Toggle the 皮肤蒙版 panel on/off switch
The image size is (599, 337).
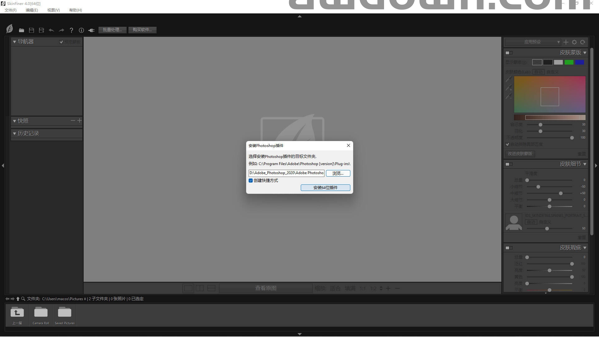509,53
